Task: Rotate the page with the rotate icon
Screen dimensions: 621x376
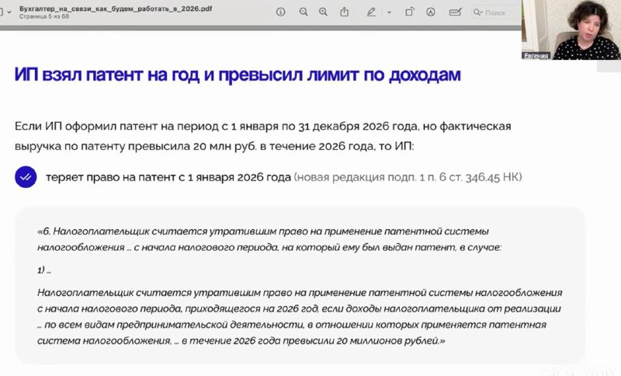Action: pos(409,12)
